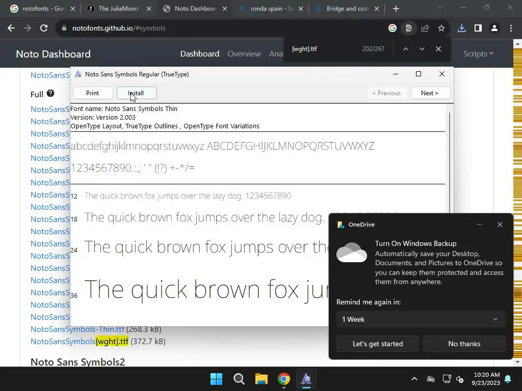Click page vertical scrollbar with highlights
The width and height of the screenshot is (522, 391).
517,203
